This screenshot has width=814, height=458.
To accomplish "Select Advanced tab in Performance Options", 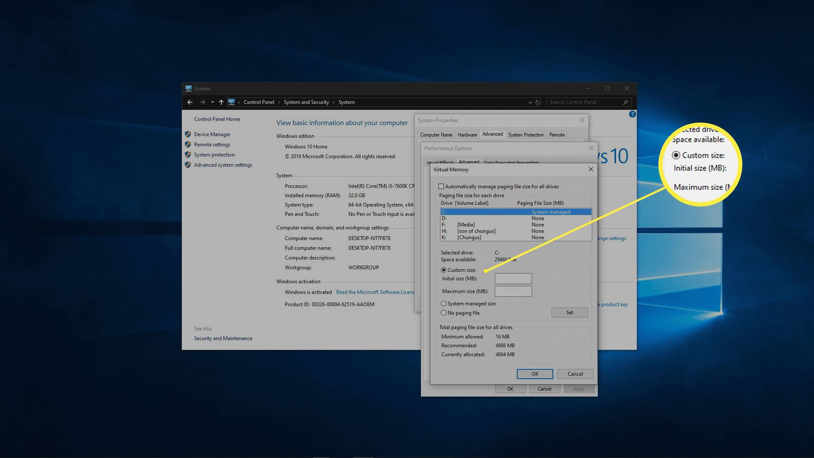I will point(469,162).
